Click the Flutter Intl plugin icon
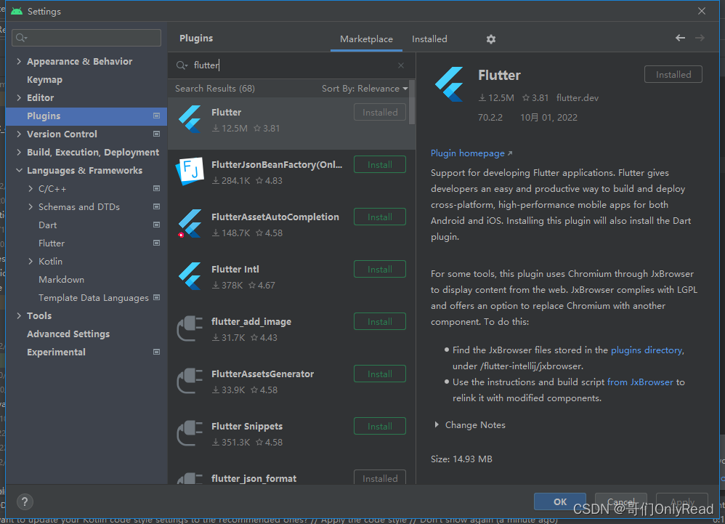Image resolution: width=725 pixels, height=524 pixels. (190, 276)
